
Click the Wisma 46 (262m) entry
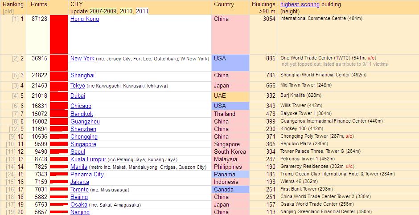point(299,181)
